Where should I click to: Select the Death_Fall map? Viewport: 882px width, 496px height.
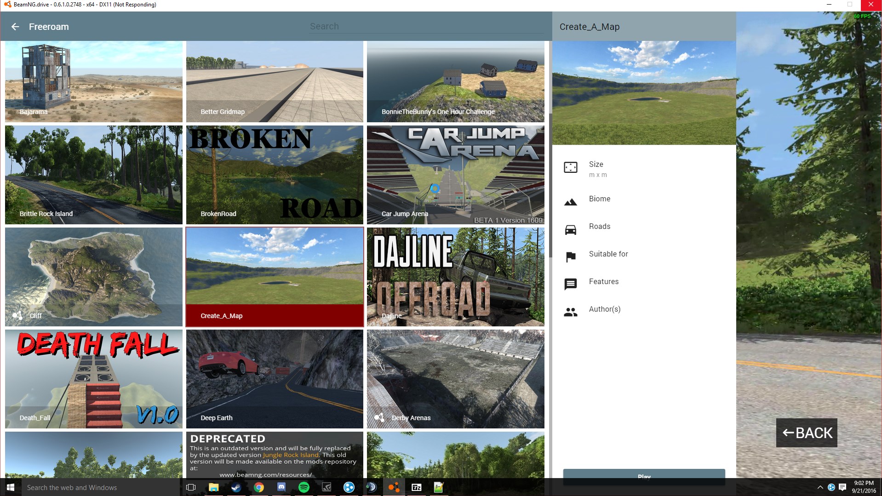[94, 379]
